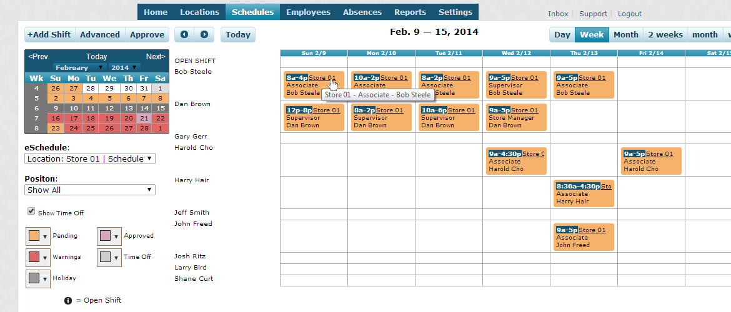This screenshot has width=731, height=312.
Task: Expand the eSchedule location dropdown
Action: click(x=89, y=158)
